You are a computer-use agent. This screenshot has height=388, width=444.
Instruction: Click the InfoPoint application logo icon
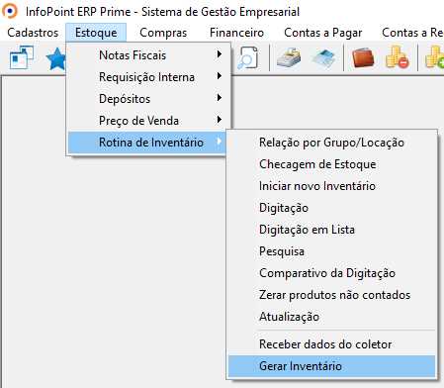[10, 11]
